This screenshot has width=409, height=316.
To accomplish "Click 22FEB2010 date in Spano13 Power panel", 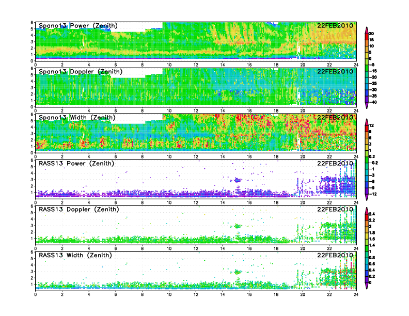I will 335,25.
